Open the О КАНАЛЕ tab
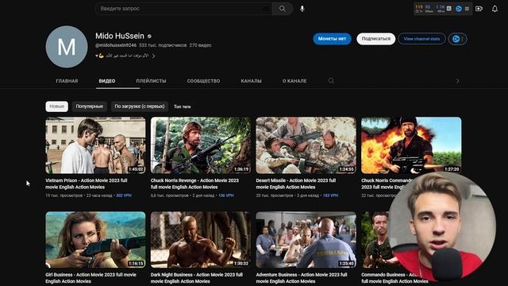The image size is (508, 286). pos(294,81)
